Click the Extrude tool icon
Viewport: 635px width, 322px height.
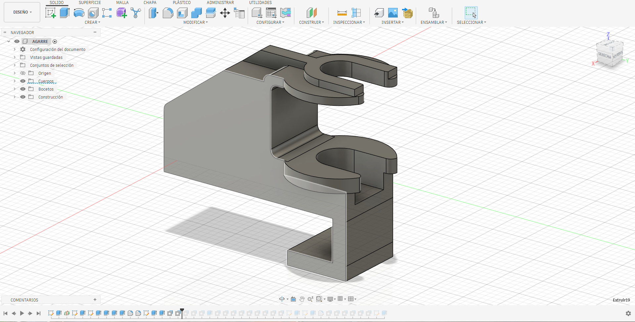pos(65,13)
